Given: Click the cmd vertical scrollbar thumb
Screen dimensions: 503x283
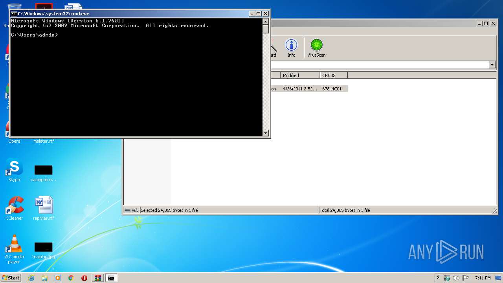Looking at the screenshot, I should coord(266,29).
